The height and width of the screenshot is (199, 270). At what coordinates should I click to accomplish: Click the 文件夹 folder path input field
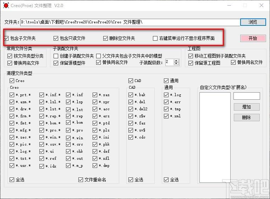click(x=130, y=22)
